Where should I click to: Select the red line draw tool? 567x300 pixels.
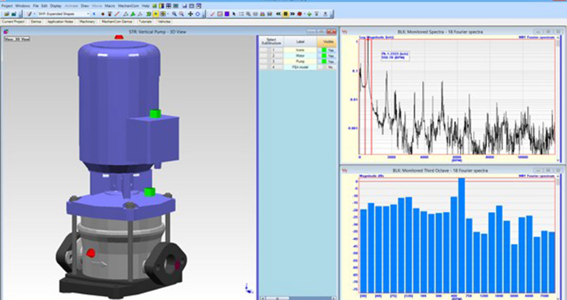point(116,14)
